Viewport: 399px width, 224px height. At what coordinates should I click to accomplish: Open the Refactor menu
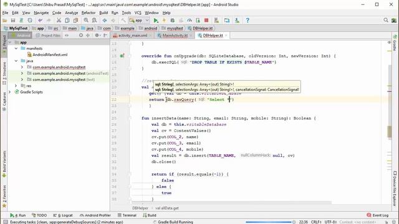tap(89, 12)
